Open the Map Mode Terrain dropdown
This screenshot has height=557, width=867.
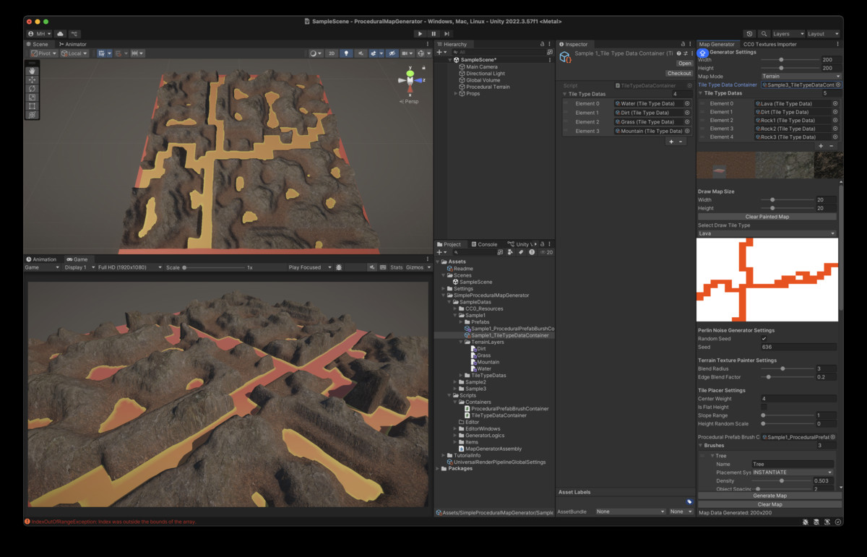pos(801,76)
